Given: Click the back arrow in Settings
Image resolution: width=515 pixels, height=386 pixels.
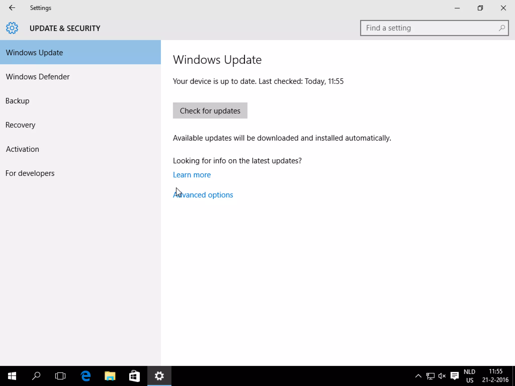Looking at the screenshot, I should (12, 8).
